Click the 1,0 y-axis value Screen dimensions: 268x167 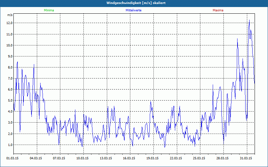pyautogui.click(x=10, y=145)
